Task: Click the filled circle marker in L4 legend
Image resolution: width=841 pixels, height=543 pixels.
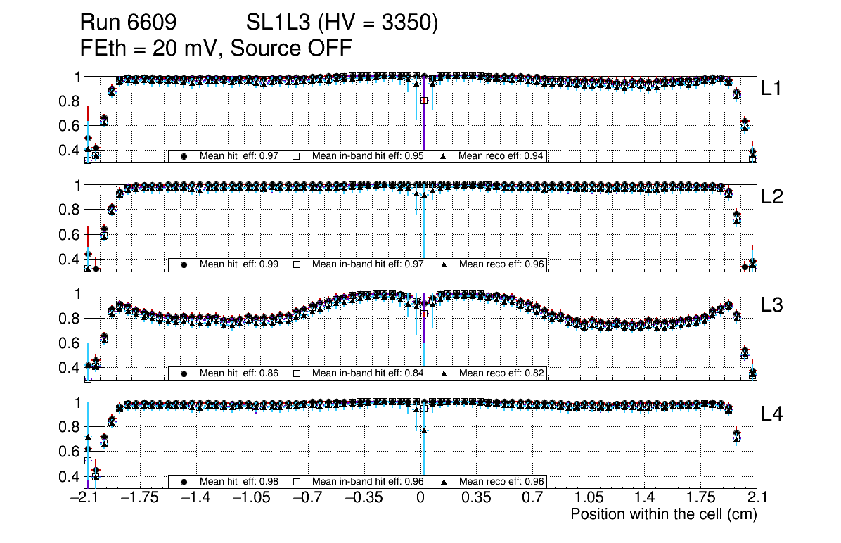Action: click(184, 482)
